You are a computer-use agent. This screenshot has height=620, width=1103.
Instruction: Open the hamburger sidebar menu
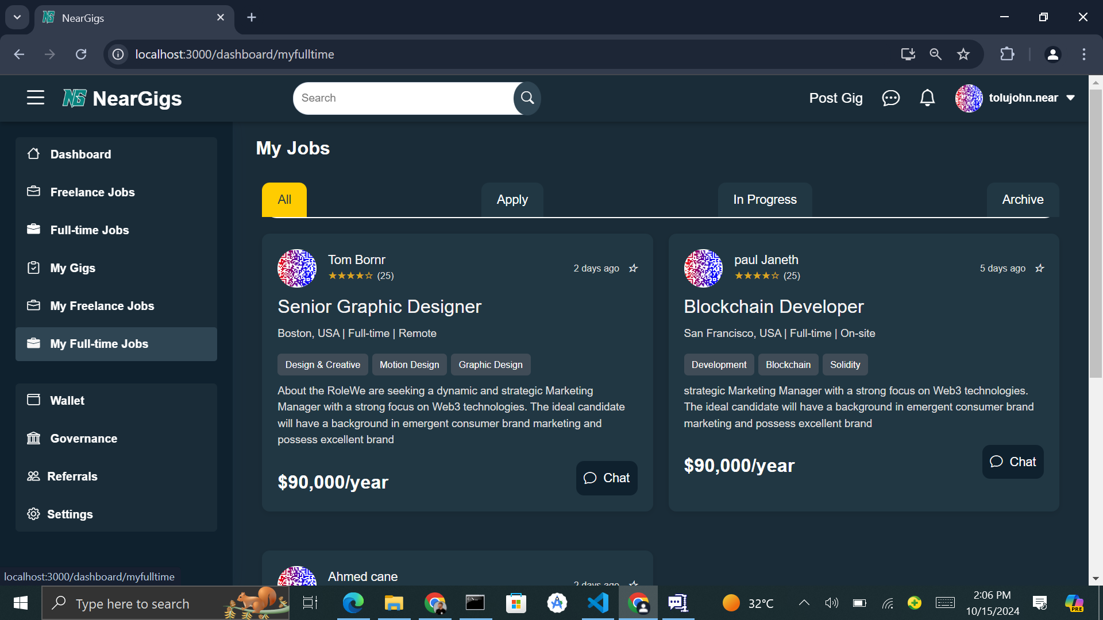pyautogui.click(x=36, y=98)
